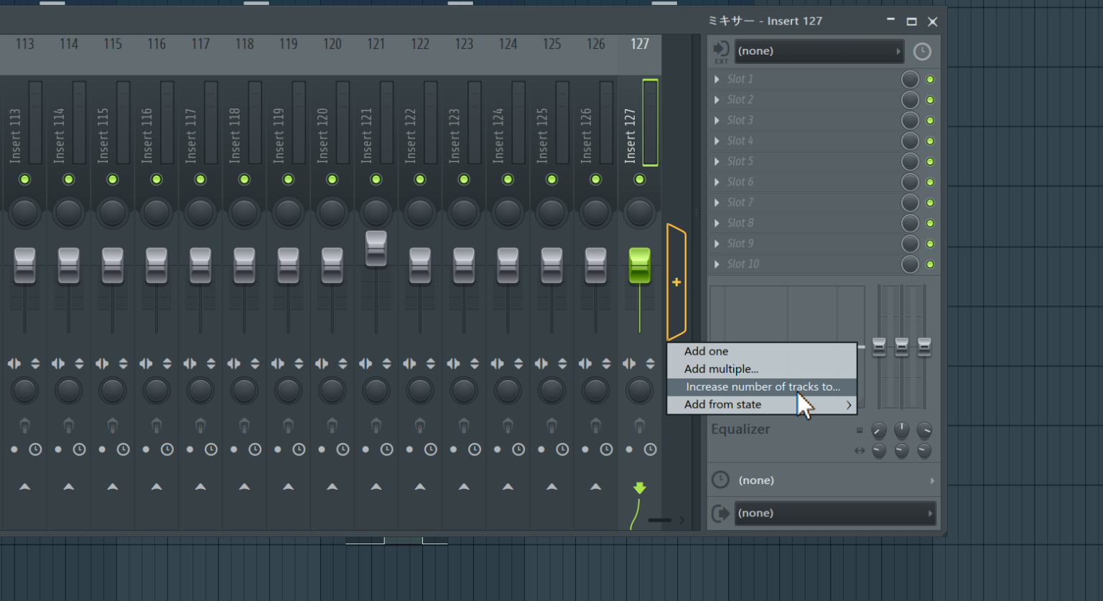The width and height of the screenshot is (1103, 601).
Task: Expand Slot 5 with its arrow
Action: (716, 161)
